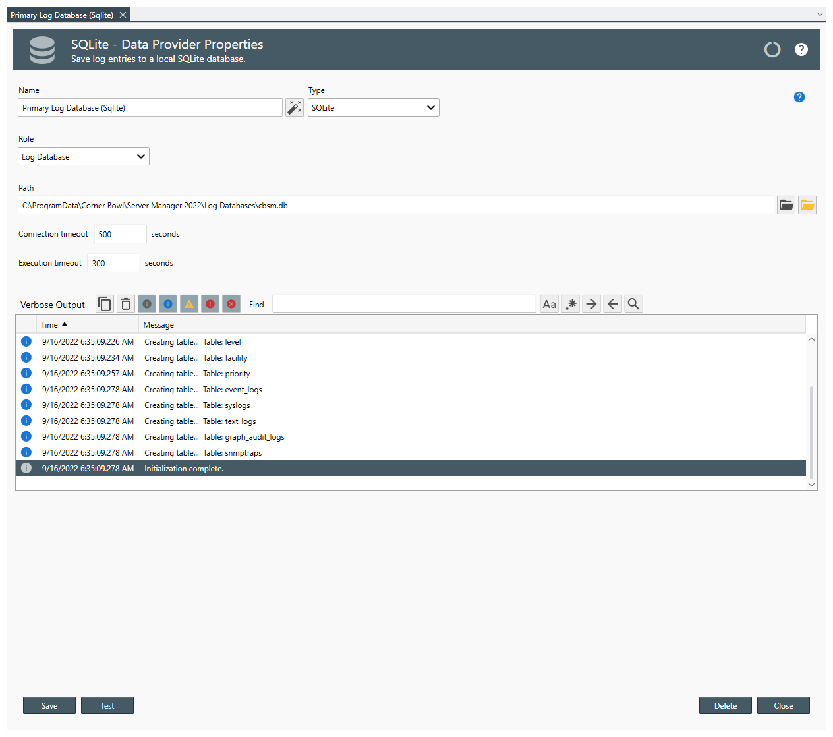Click the magic wand icon beside Name
Screen dimensions: 833x737
pyautogui.click(x=295, y=107)
